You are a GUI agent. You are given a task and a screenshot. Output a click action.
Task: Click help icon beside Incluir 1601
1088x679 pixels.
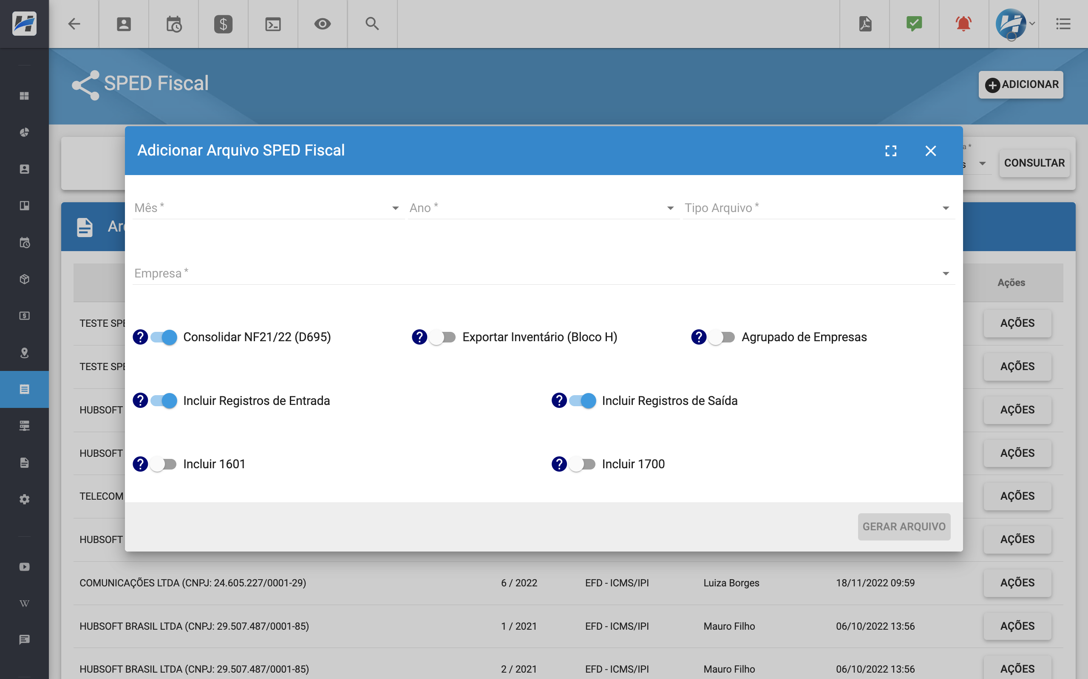140,464
